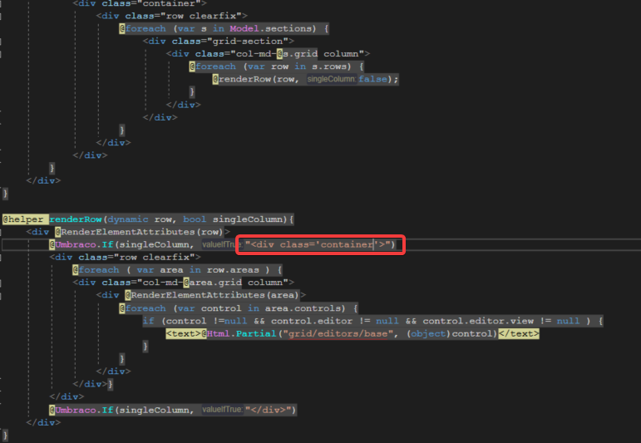
Task: Click 'renderRow' in the helper declaration
Action: (76, 219)
